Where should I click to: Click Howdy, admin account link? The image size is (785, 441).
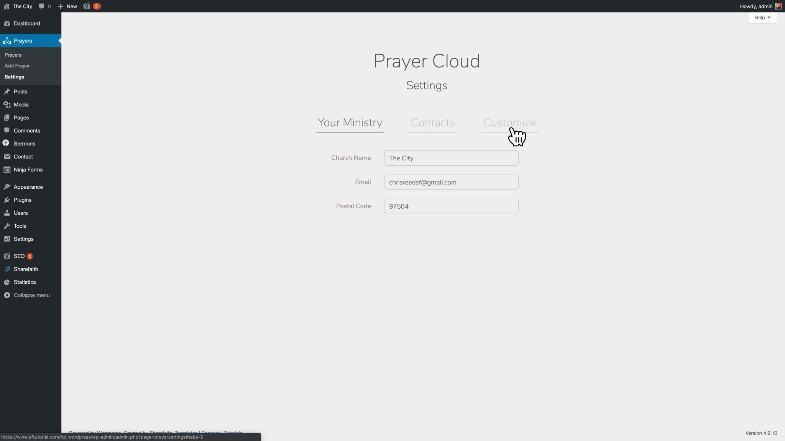click(x=756, y=6)
